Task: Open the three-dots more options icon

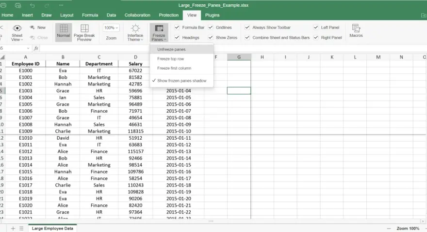Action: point(61,5)
